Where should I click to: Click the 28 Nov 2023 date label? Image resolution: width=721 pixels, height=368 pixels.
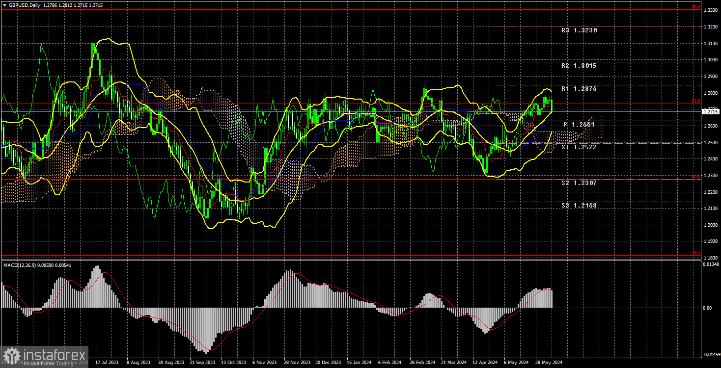point(297,363)
